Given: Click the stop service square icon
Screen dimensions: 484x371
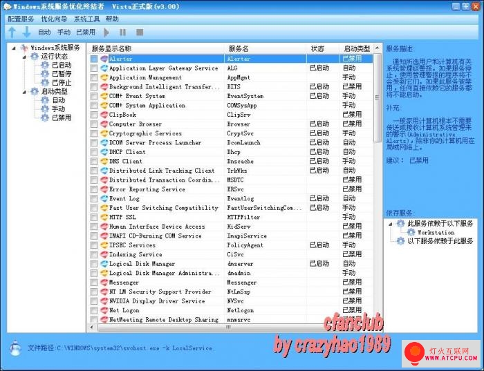Looking at the screenshot, I should 140,32.
